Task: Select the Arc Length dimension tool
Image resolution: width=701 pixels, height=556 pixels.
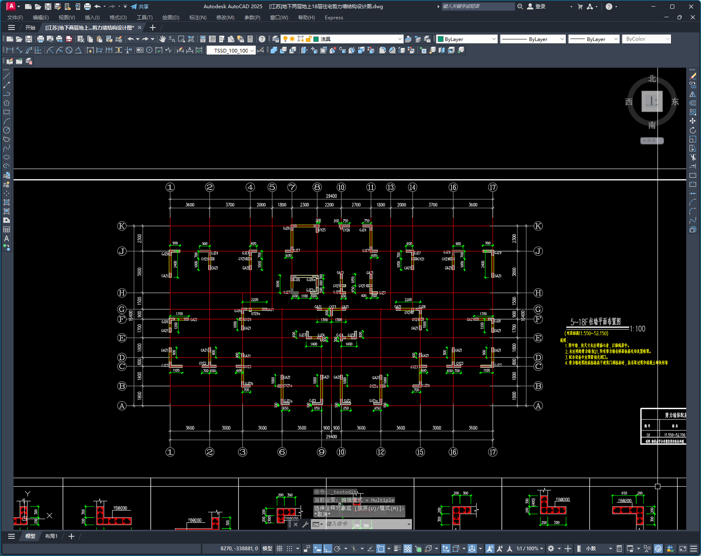Action: [x=29, y=50]
